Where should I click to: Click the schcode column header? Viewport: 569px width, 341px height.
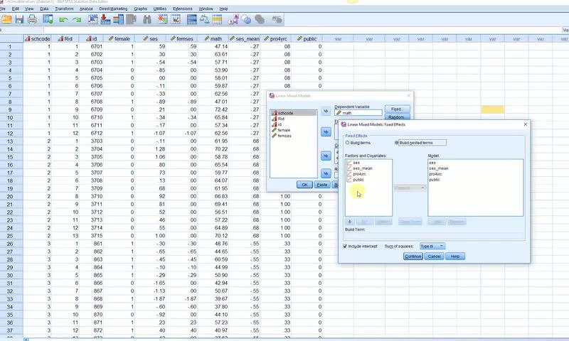[38, 39]
